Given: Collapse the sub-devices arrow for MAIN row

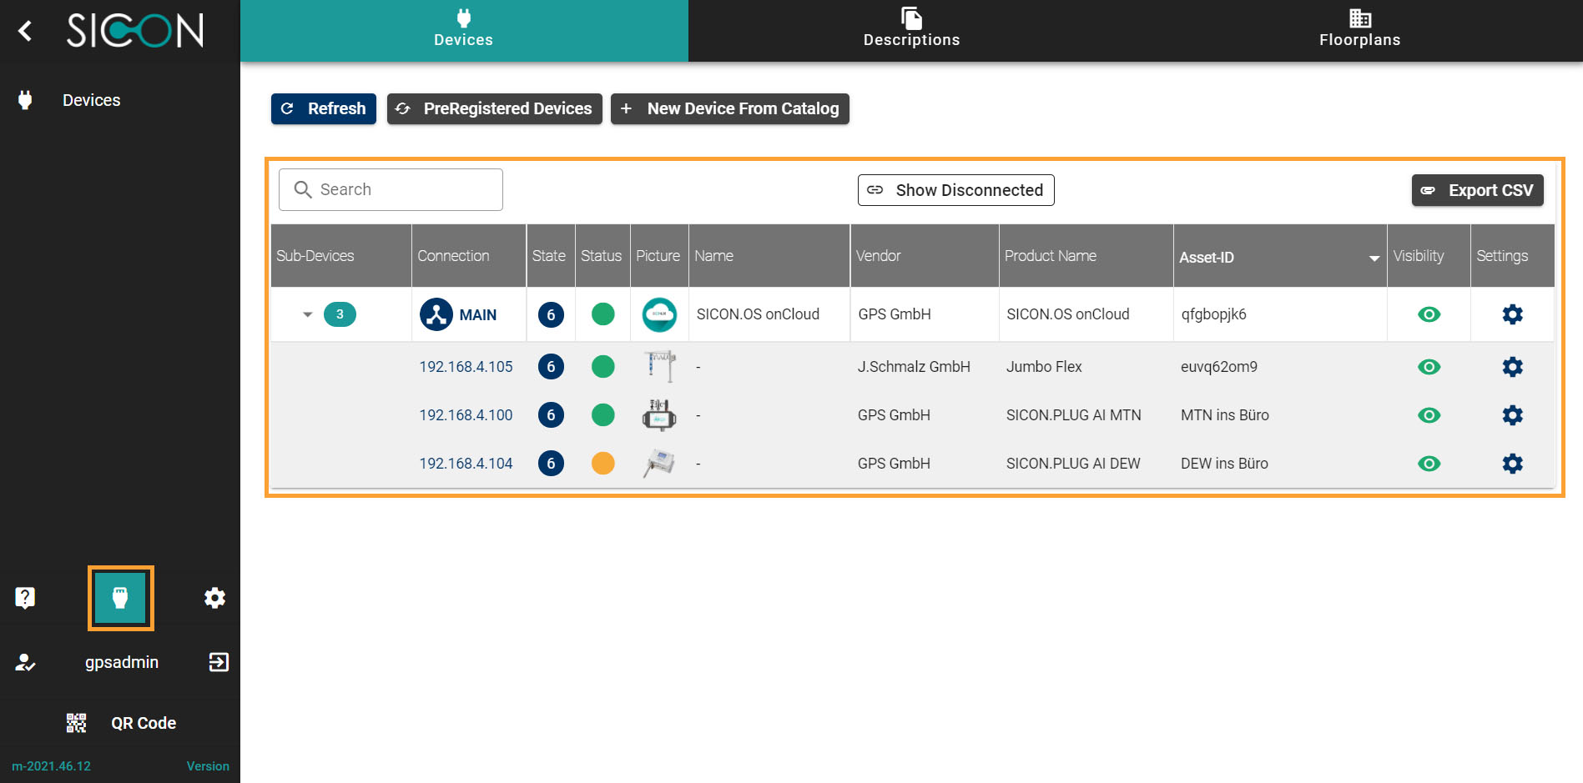Looking at the screenshot, I should [307, 314].
